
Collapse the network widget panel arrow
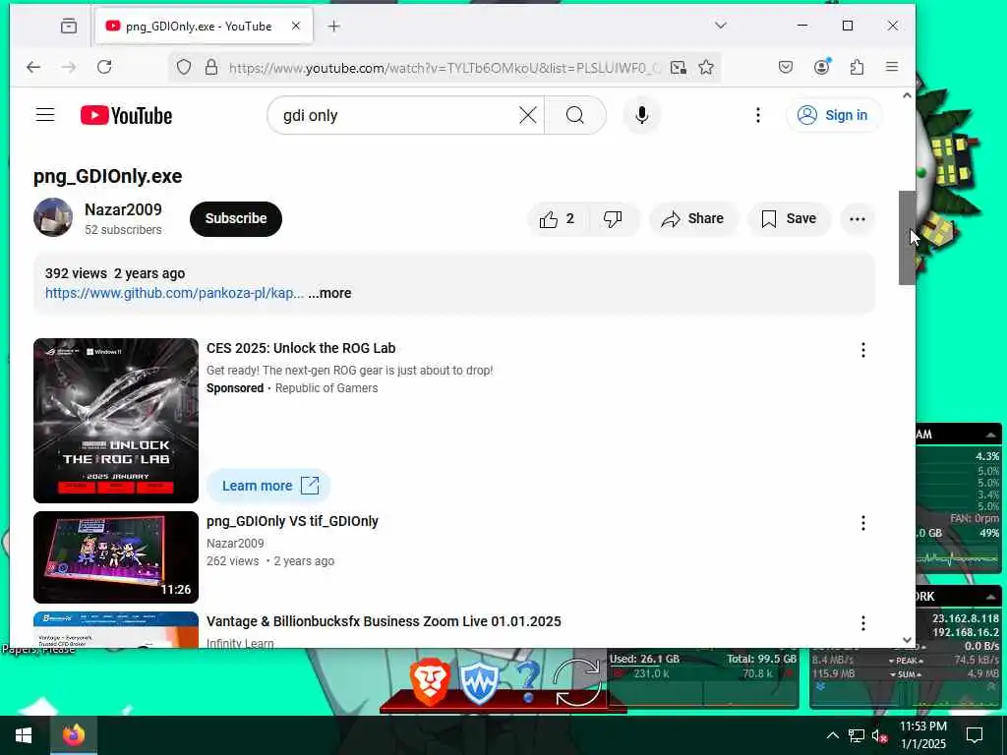coord(991,597)
